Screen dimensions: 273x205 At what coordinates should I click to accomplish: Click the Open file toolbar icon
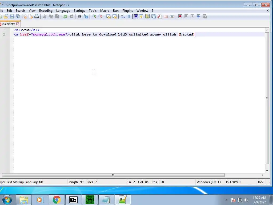(x=6, y=16)
